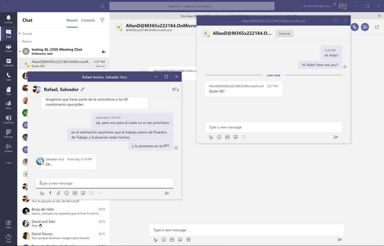
Task: Open emoji picker in main chat compose
Action: (164, 240)
